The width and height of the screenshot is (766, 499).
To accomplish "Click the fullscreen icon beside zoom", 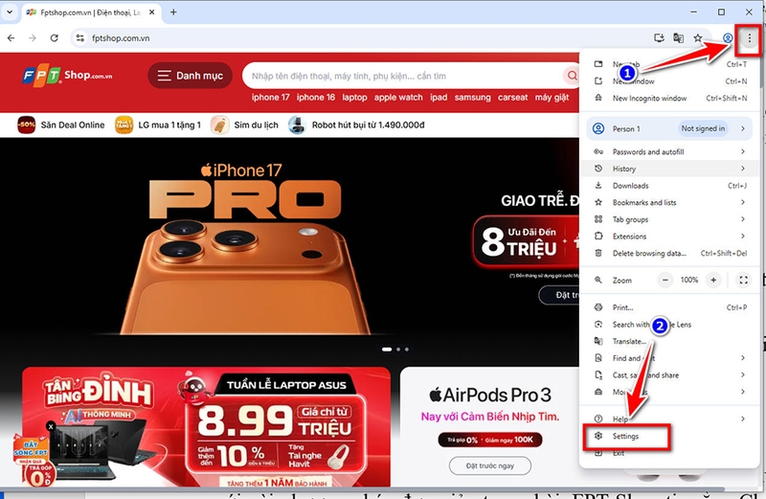I will 743,280.
